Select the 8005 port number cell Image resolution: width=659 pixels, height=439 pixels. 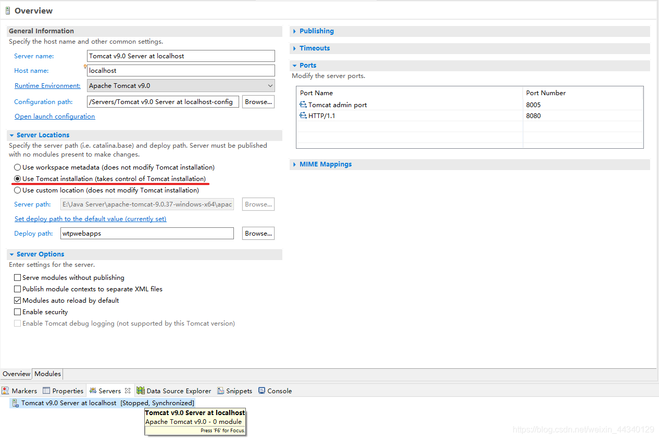(582, 105)
